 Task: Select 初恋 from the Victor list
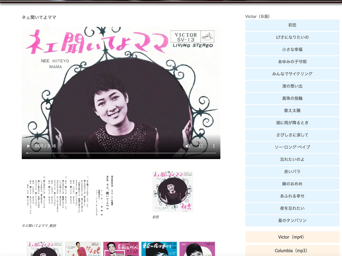pyautogui.click(x=292, y=25)
